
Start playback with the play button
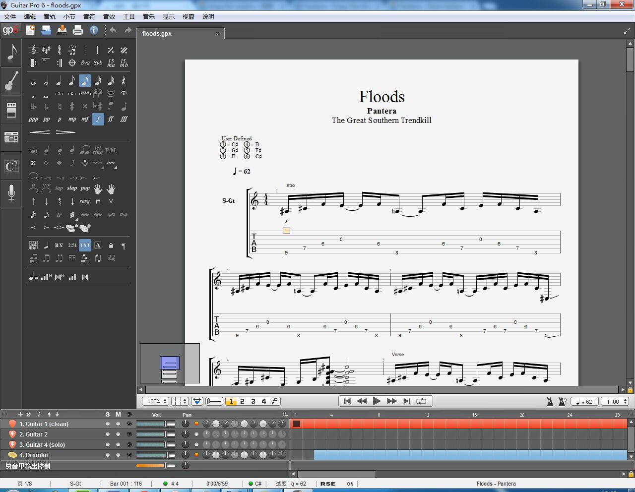coord(377,401)
